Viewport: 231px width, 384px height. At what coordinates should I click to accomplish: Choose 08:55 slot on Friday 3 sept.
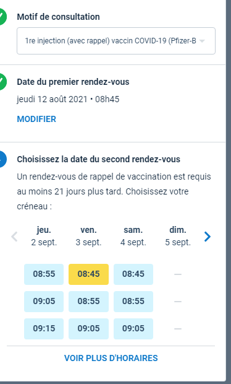pyautogui.click(x=89, y=301)
